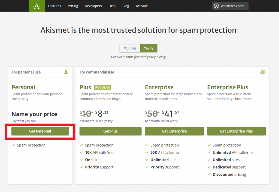
Task: Open the Help menu item
Action: (x=112, y=6)
